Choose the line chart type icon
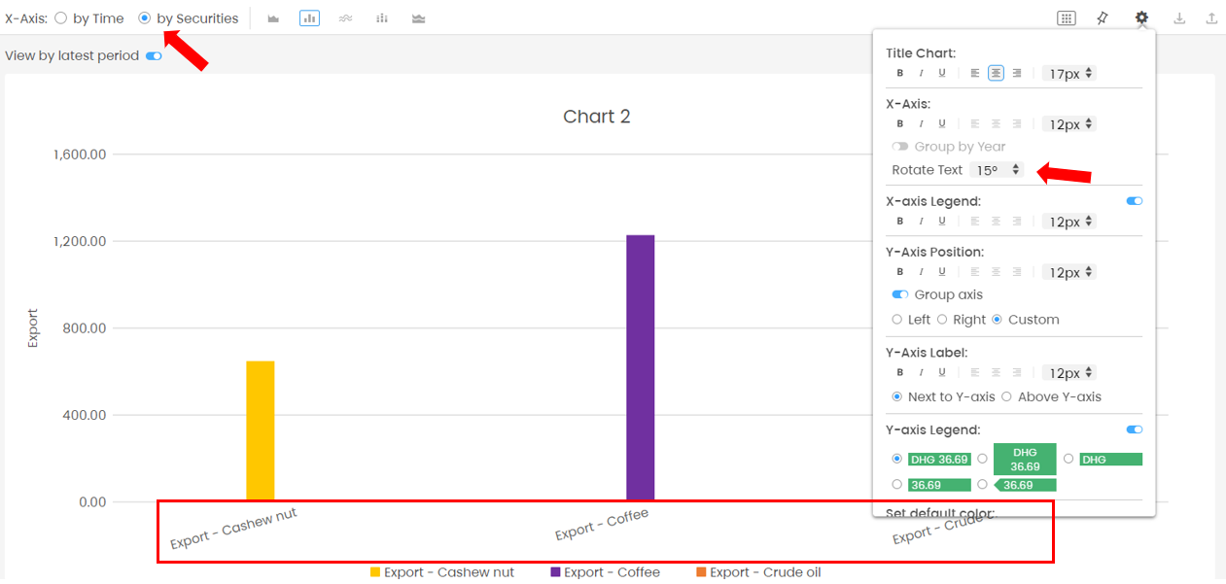Viewport: 1226px width, 584px height. 345,18
